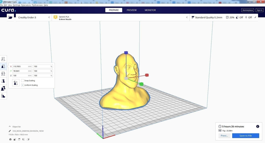The height and width of the screenshot is (143, 265).
Task: Click the Sign in button
Action: click(259, 10)
